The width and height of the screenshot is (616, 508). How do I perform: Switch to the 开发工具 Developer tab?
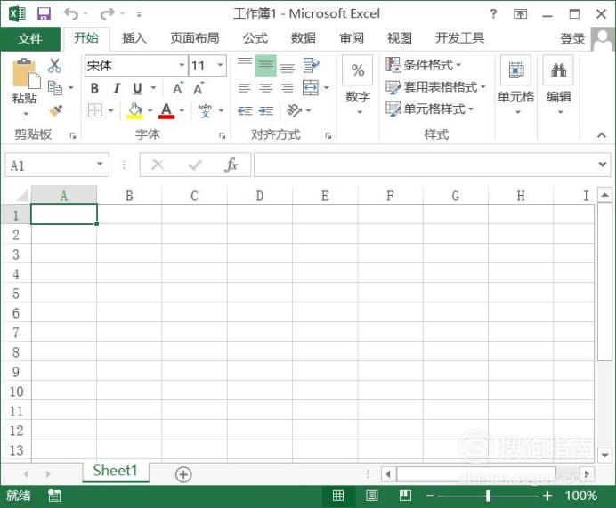click(x=459, y=38)
